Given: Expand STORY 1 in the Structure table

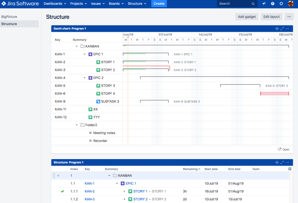Looking at the screenshot, I should 125,191.
